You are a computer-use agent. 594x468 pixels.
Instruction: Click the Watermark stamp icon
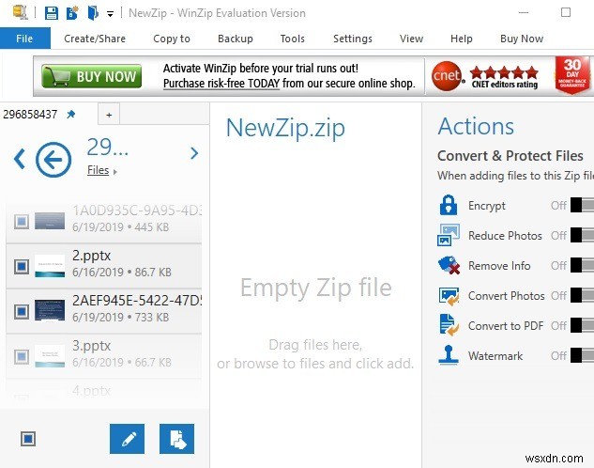pos(448,356)
